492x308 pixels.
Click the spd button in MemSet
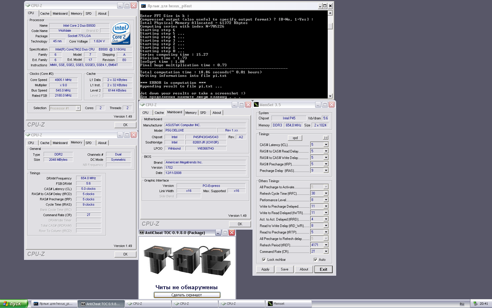(x=295, y=138)
